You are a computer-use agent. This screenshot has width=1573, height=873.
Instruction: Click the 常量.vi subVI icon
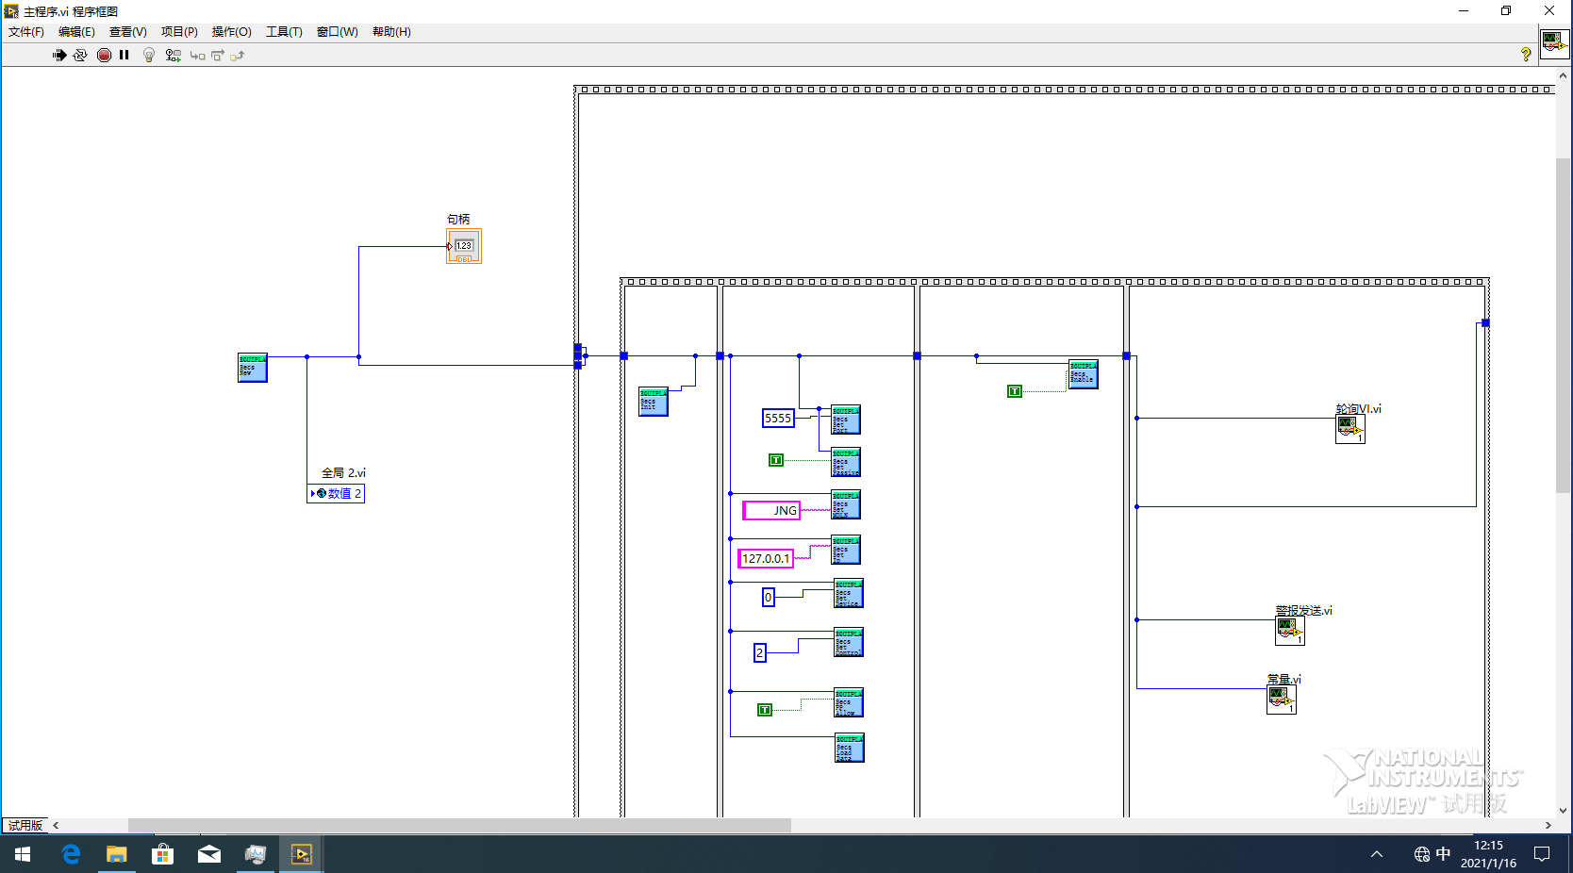(1282, 698)
